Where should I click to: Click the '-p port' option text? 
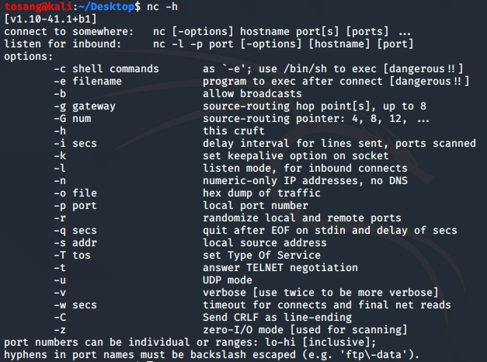(x=75, y=206)
